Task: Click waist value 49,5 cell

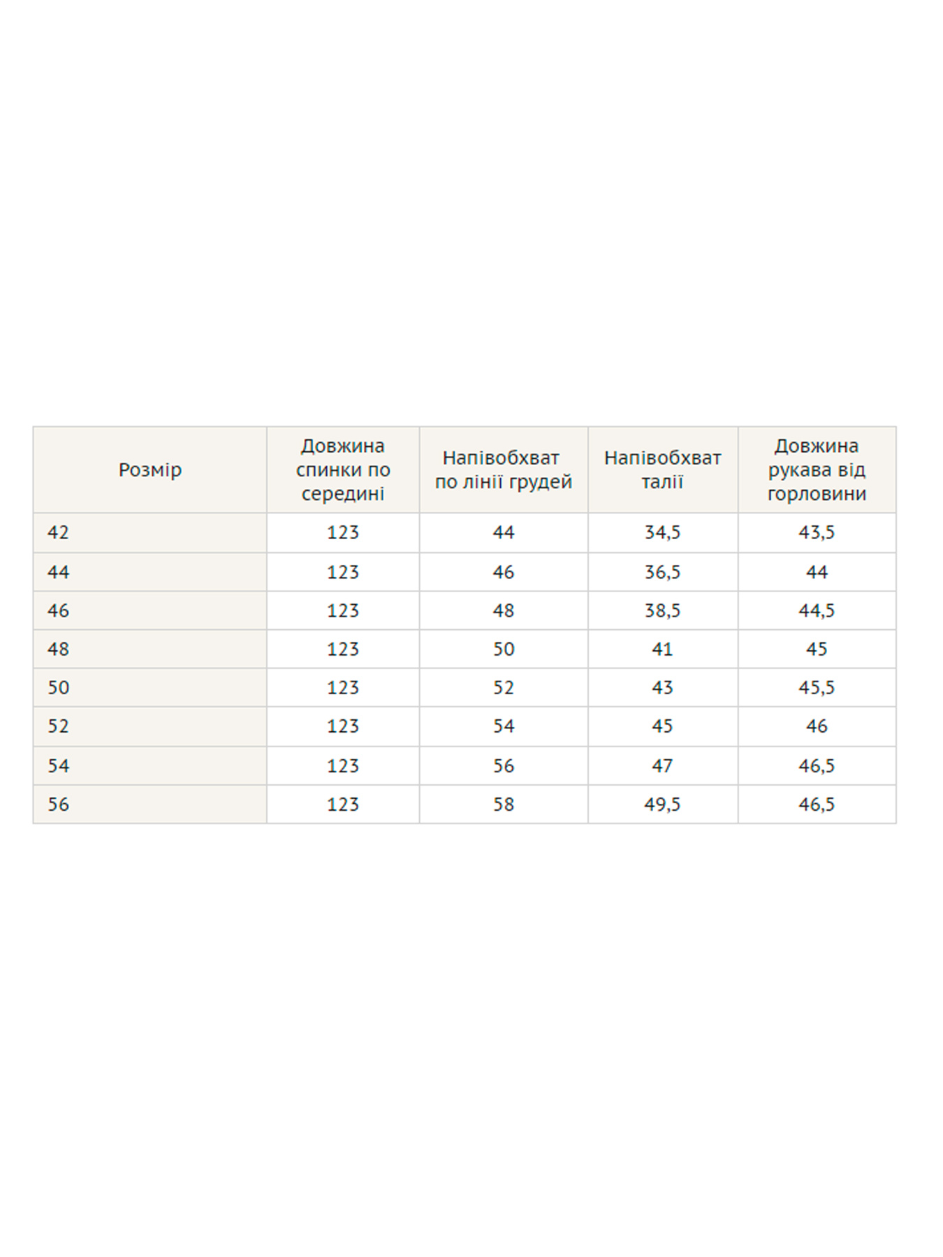Action: [x=662, y=804]
